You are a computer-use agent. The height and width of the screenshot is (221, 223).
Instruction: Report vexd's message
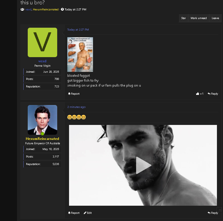[x=74, y=93]
